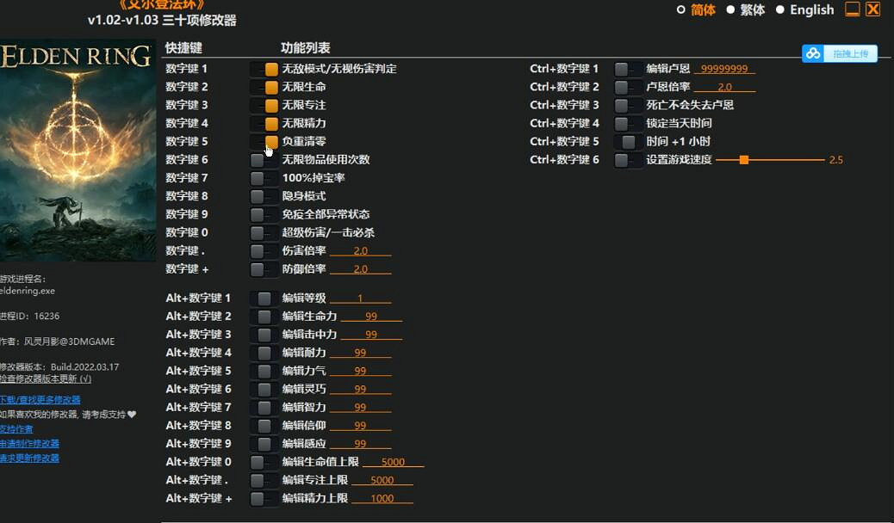Click the cloud upload icon on 拖拽上传 button

point(813,53)
